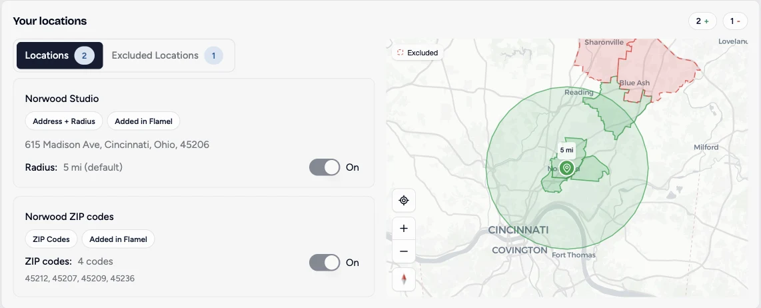Click the Norwood ZIP codes card title

click(69, 217)
